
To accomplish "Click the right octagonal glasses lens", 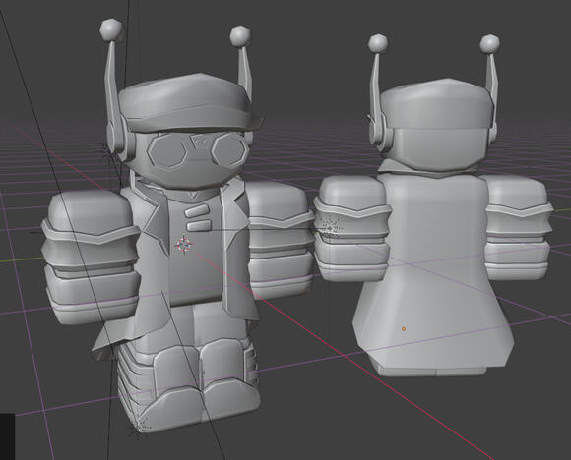I will [228, 151].
